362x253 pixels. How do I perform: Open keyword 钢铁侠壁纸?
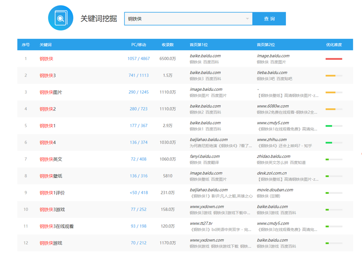coord(51,176)
